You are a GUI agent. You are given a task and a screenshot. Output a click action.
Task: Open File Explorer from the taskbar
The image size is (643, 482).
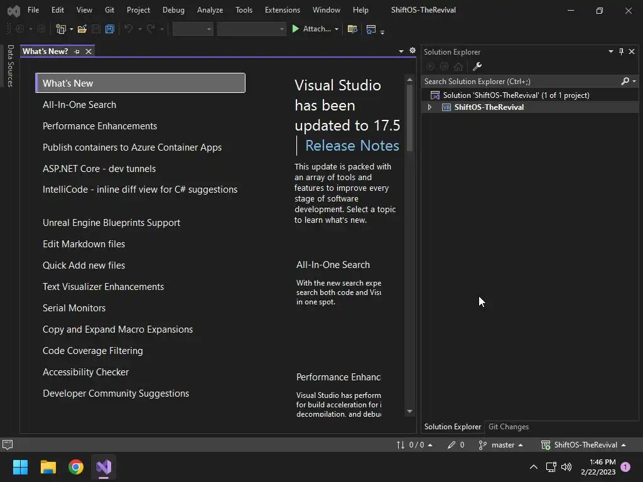click(48, 467)
